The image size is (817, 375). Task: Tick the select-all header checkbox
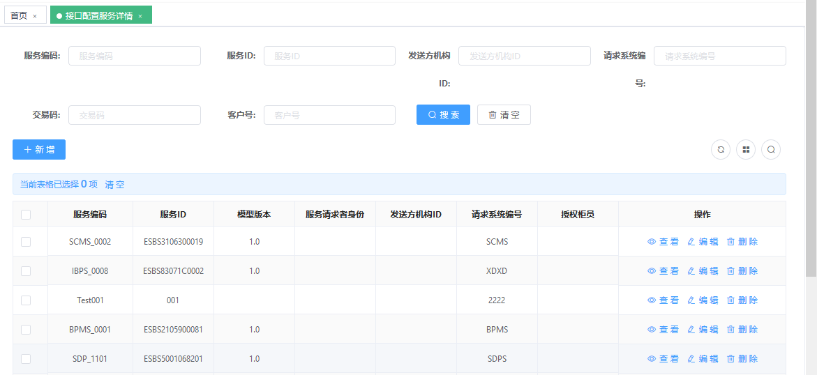click(26, 215)
